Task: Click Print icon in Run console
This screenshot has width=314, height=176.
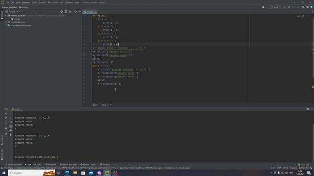Action: click(x=11, y=131)
